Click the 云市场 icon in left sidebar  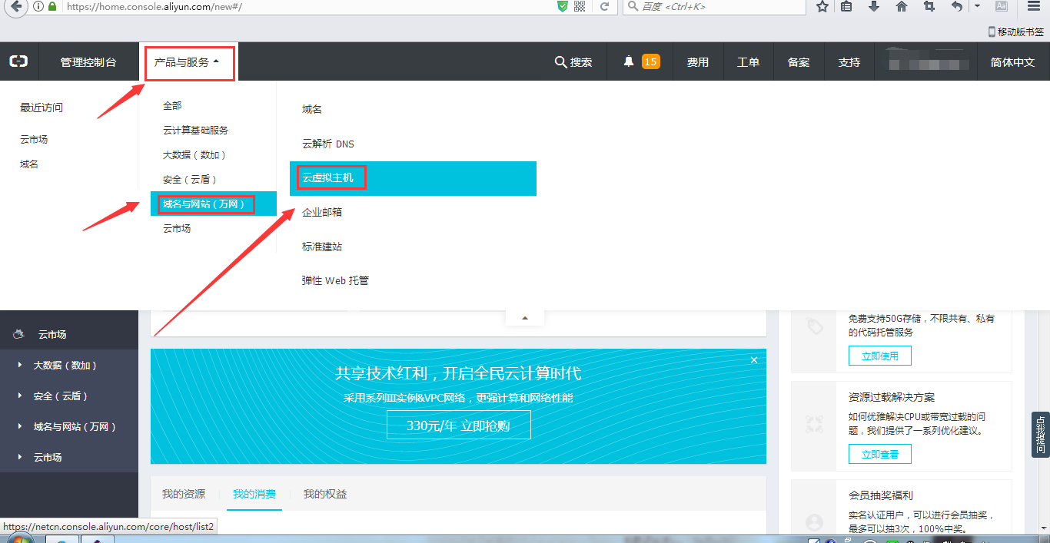[x=18, y=334]
